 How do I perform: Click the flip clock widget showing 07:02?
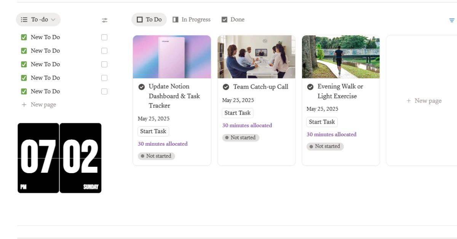(x=59, y=158)
